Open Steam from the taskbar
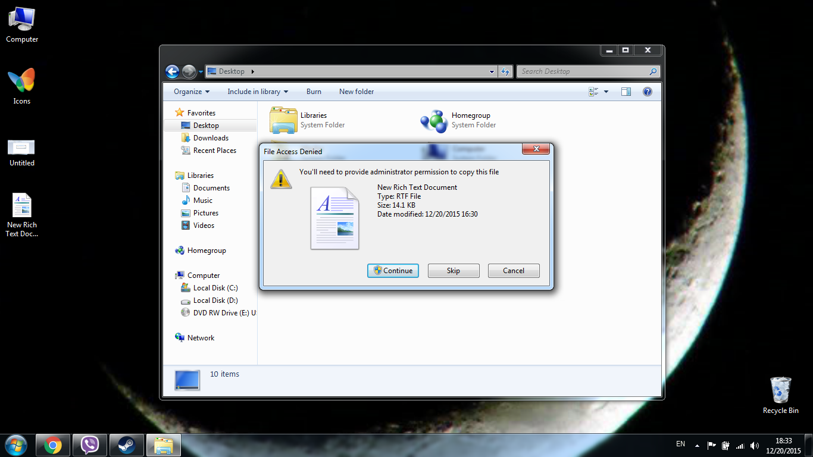Image resolution: width=813 pixels, height=457 pixels. coord(126,445)
